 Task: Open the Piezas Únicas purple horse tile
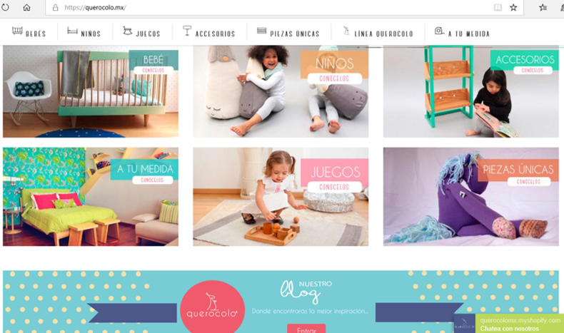(x=471, y=197)
